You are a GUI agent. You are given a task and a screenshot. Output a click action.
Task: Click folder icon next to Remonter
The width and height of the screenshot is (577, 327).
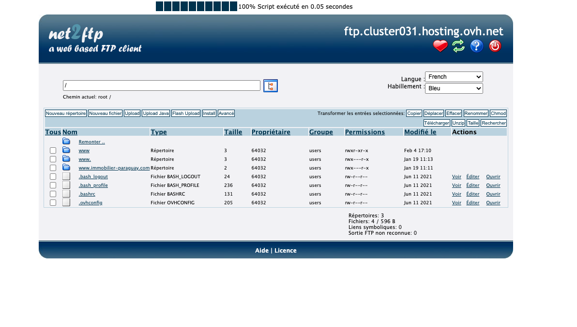[66, 142]
